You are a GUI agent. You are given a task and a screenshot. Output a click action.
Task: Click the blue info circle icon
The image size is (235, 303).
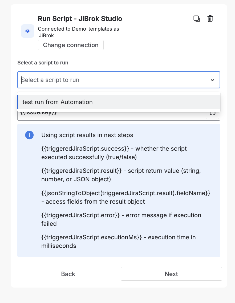click(x=29, y=135)
